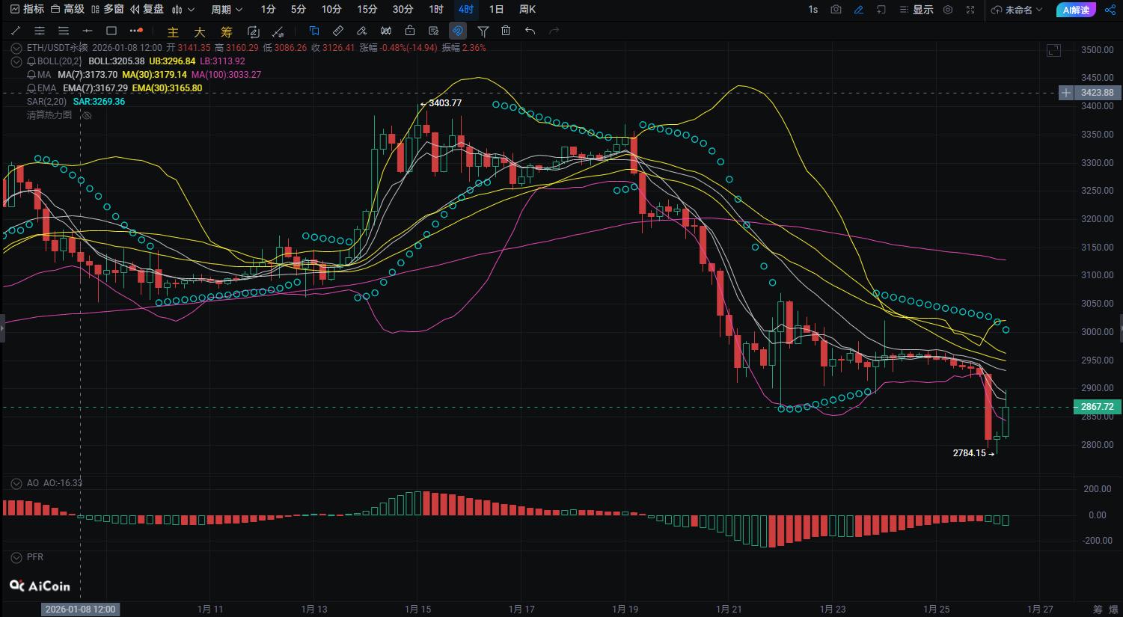Select the ruler measurement tool
1123x617 pixels.
tap(338, 31)
